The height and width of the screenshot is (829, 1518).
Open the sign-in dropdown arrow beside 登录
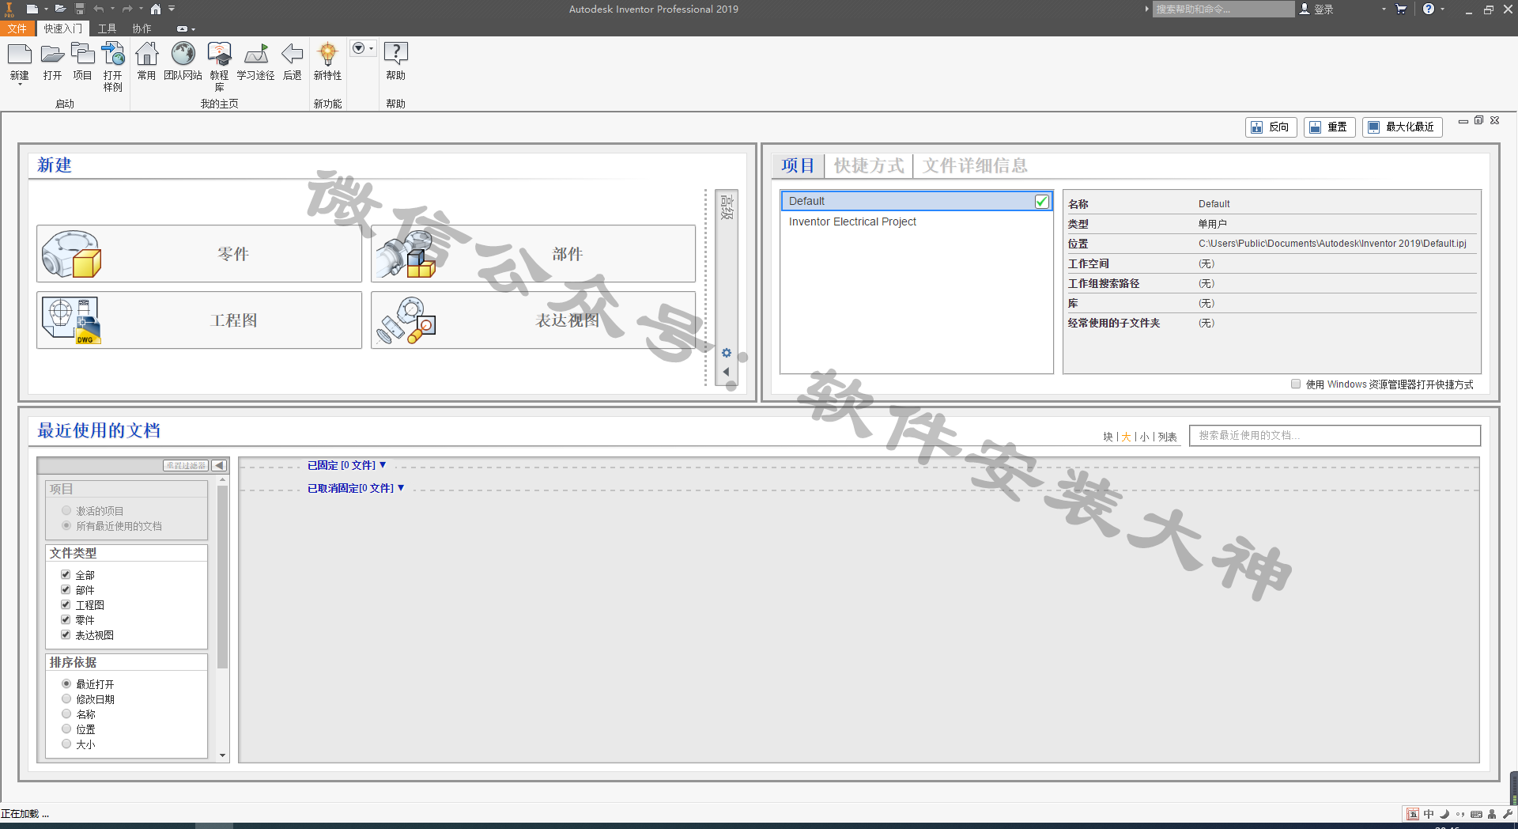pyautogui.click(x=1384, y=9)
